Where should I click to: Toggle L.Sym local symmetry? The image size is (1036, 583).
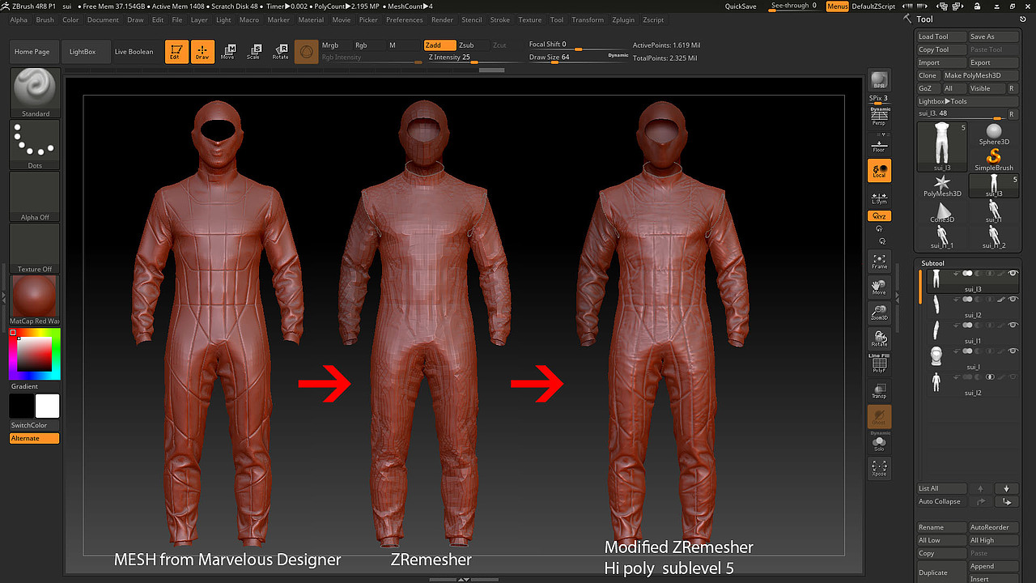[878, 199]
